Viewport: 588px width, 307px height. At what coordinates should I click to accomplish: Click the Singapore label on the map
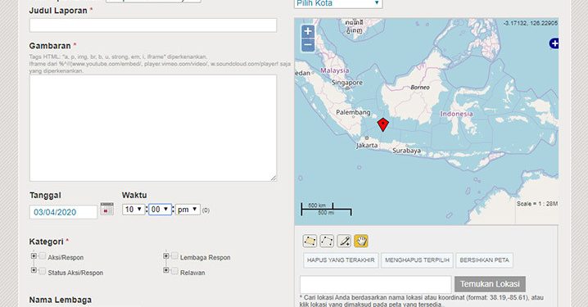pyautogui.click(x=347, y=83)
